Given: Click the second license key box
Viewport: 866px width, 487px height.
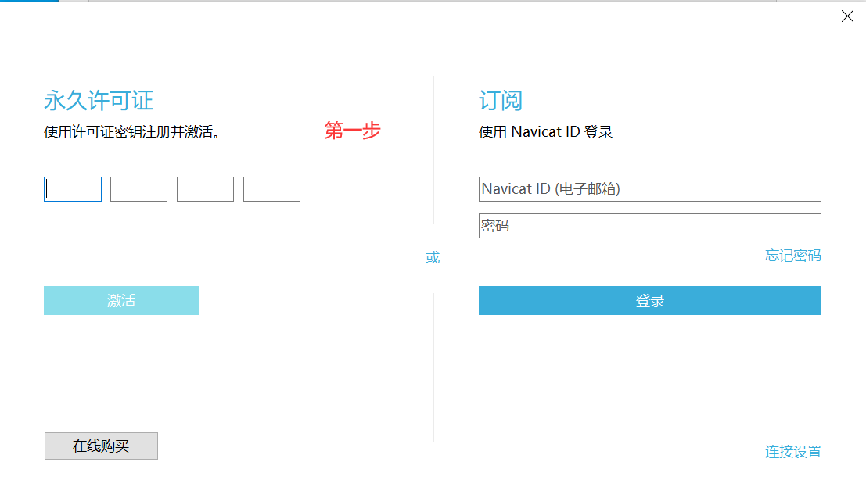Looking at the screenshot, I should click(x=138, y=189).
